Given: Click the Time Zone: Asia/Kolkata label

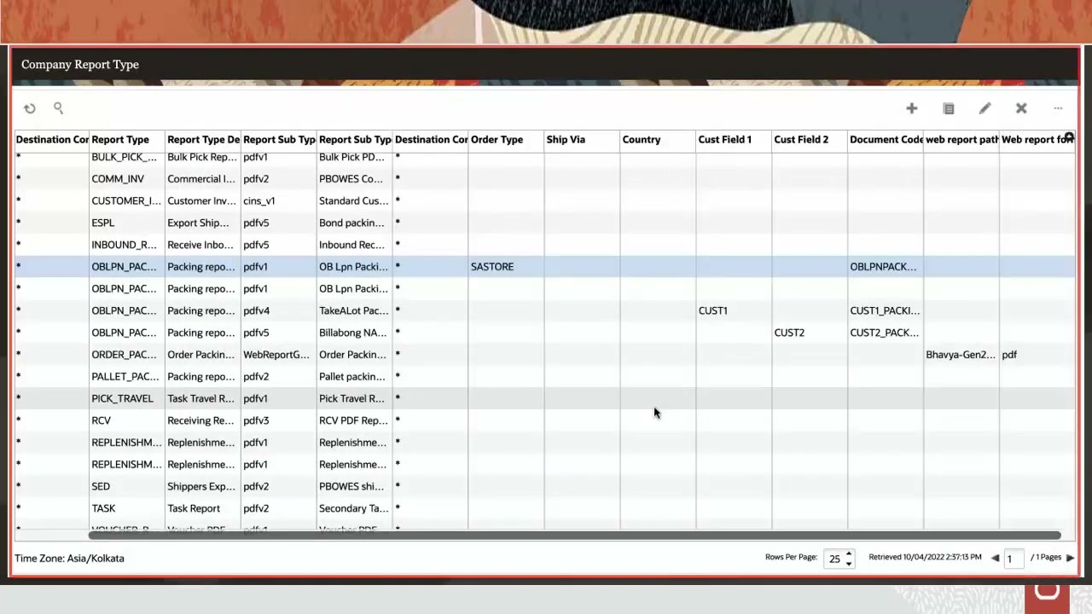Looking at the screenshot, I should pos(69,559).
